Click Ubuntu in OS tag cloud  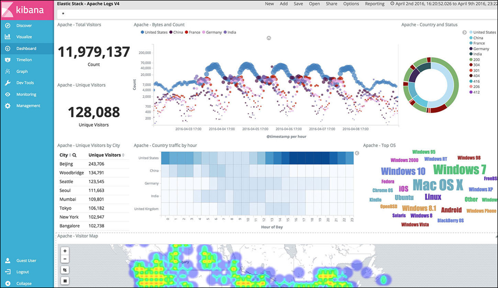pyautogui.click(x=404, y=197)
